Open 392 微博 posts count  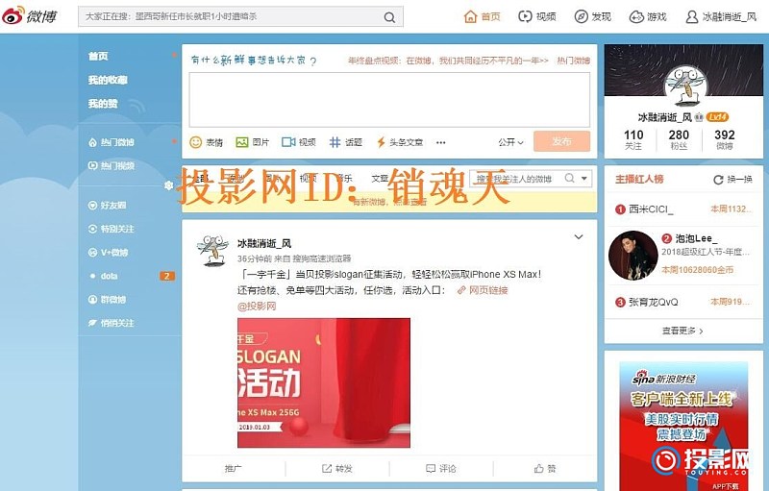click(x=725, y=139)
